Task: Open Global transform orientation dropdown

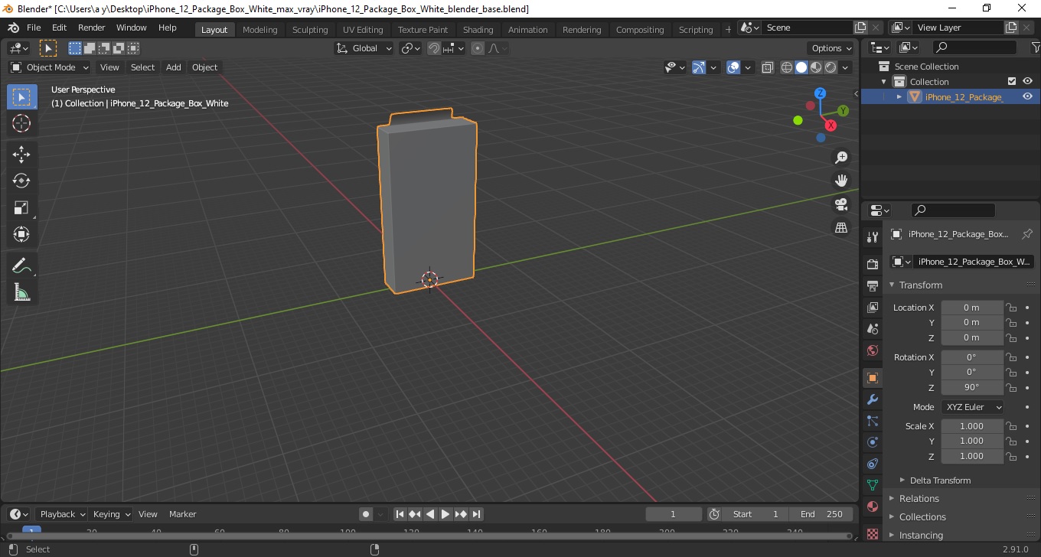Action: pos(364,48)
